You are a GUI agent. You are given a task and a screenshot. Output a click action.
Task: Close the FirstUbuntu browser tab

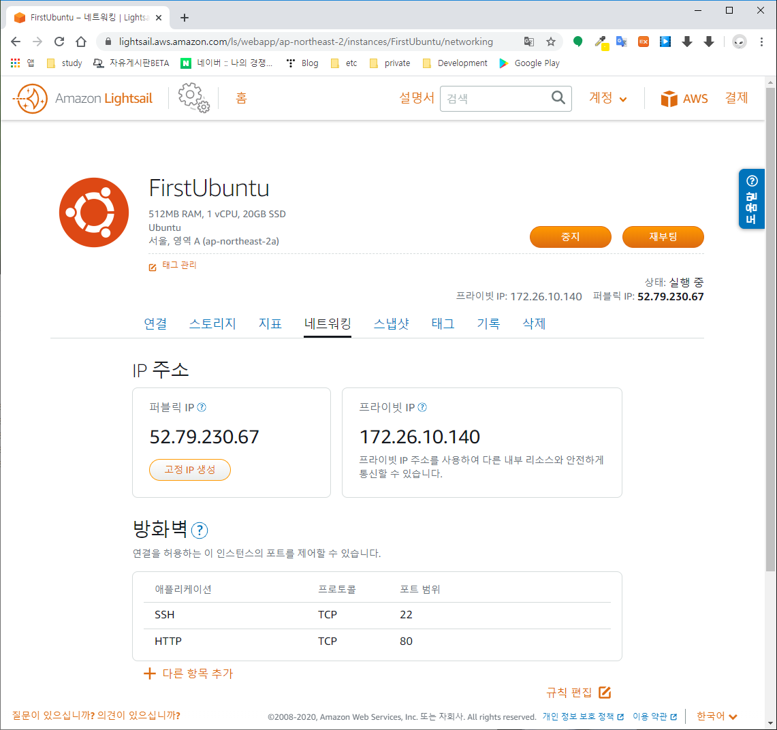[159, 18]
